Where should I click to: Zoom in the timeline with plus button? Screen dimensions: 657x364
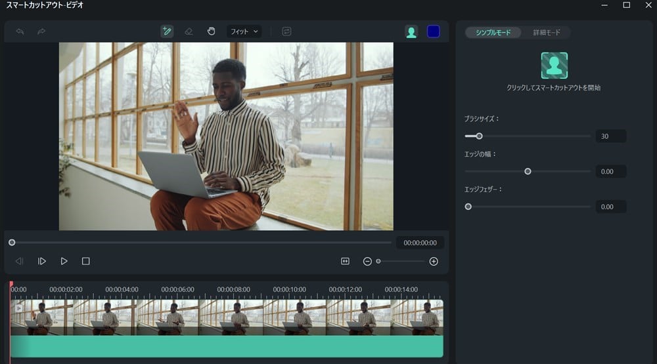click(434, 261)
